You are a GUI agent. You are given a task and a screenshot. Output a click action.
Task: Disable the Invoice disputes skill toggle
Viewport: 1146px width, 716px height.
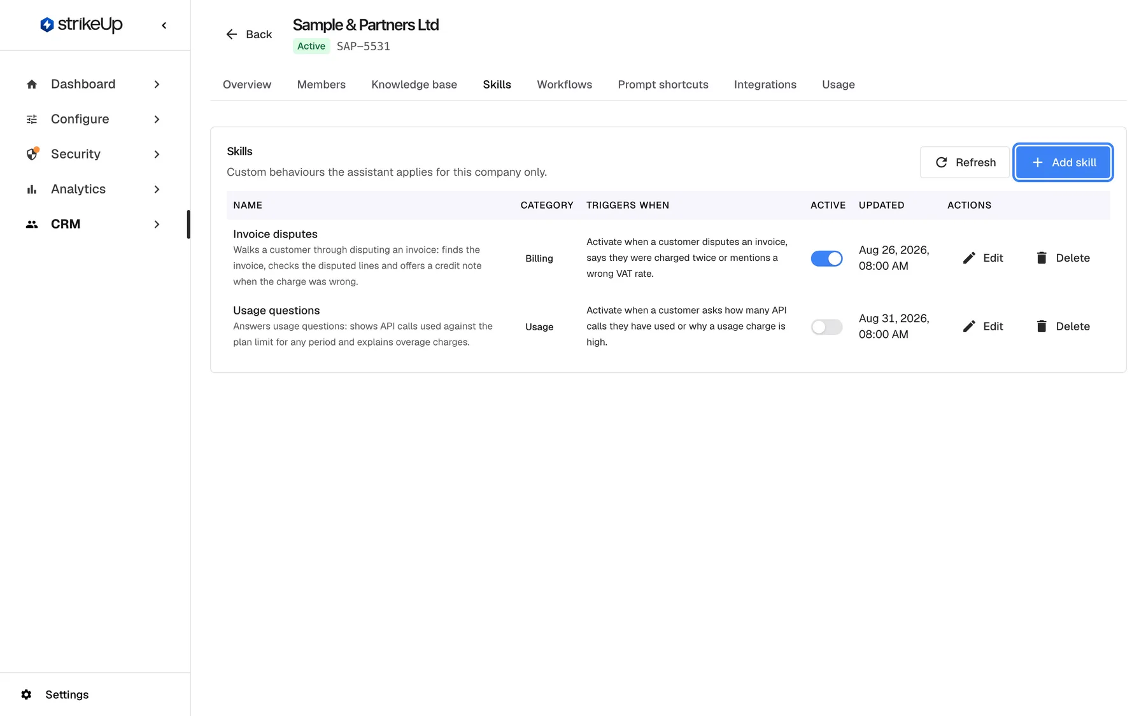pyautogui.click(x=826, y=258)
